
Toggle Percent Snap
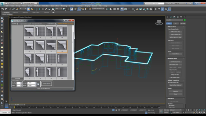point(83,9)
